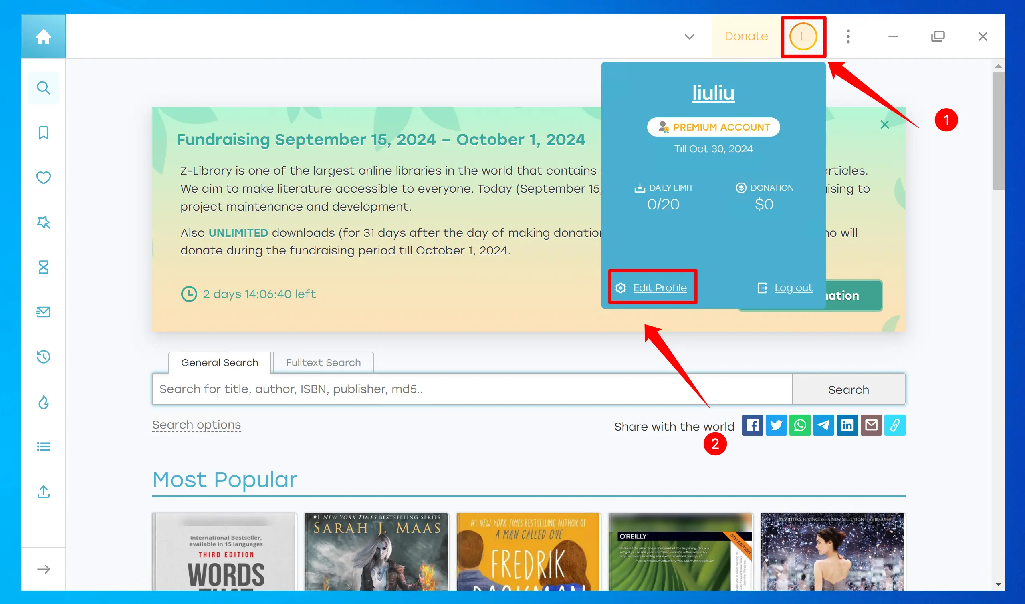Expand the sidebar with arrow icon
This screenshot has height=604, width=1025.
[x=44, y=569]
